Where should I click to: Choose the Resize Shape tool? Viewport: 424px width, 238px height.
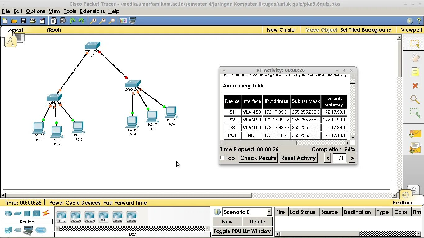click(x=415, y=113)
